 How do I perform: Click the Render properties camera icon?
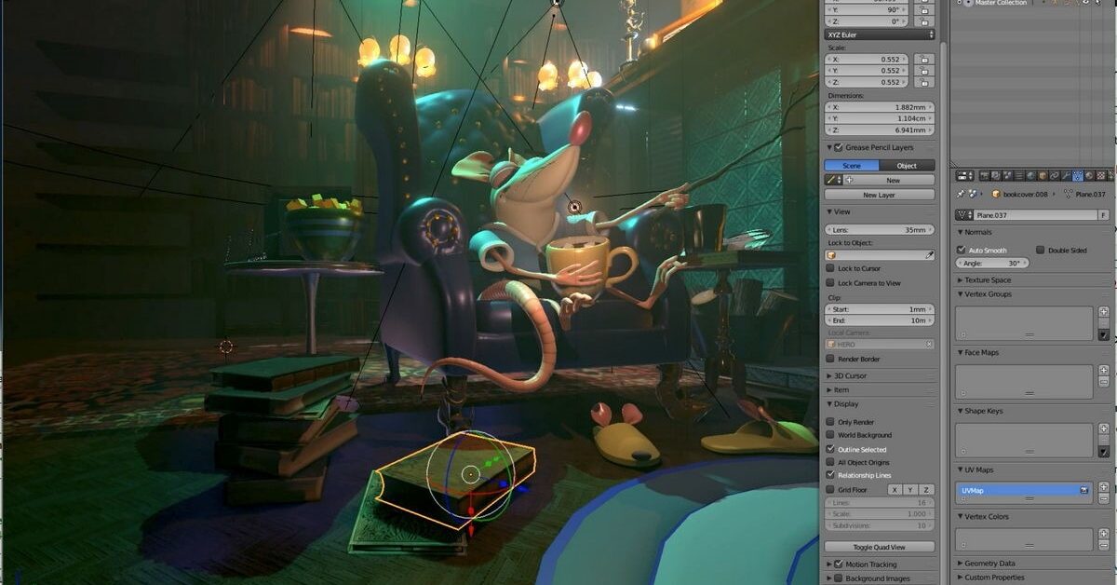984,175
